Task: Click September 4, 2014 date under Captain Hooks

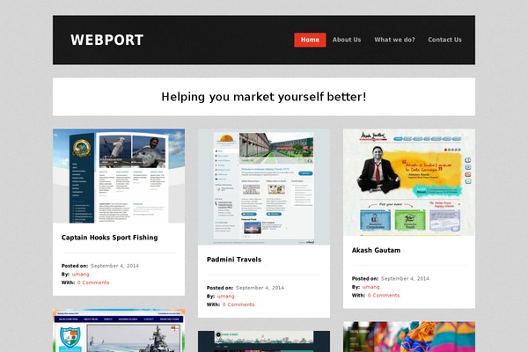Action: (x=114, y=266)
